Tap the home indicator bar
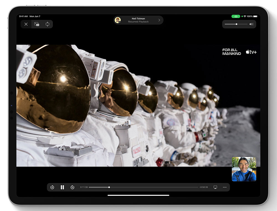The height and width of the screenshot is (211, 277). point(138,195)
